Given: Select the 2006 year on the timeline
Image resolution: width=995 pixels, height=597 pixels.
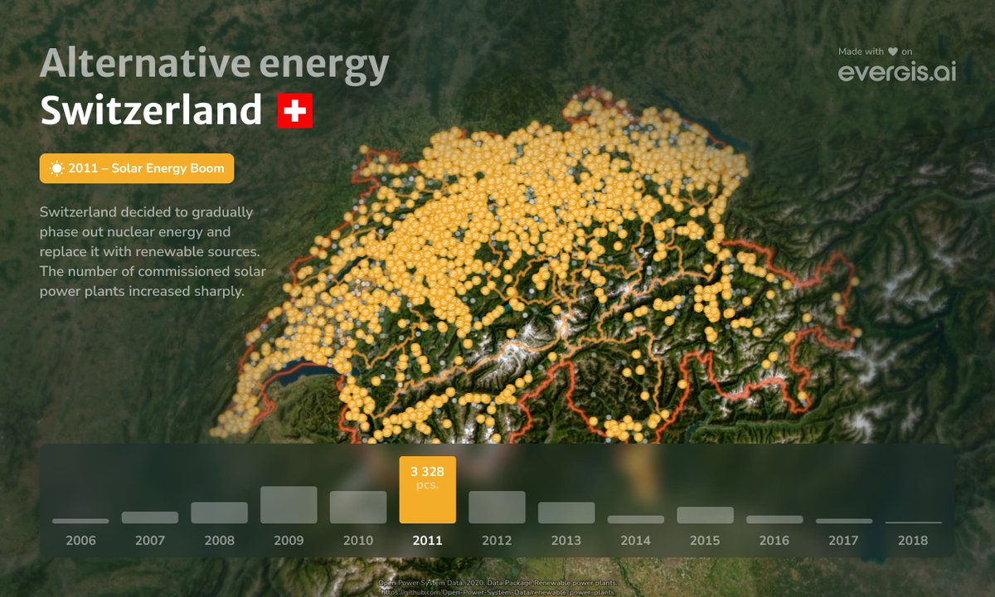Looking at the screenshot, I should coord(80,540).
